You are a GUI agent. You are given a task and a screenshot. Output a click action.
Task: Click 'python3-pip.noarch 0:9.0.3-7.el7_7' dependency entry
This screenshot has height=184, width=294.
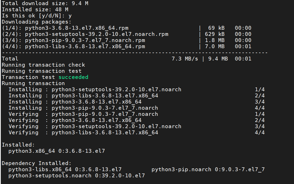pos(208,169)
